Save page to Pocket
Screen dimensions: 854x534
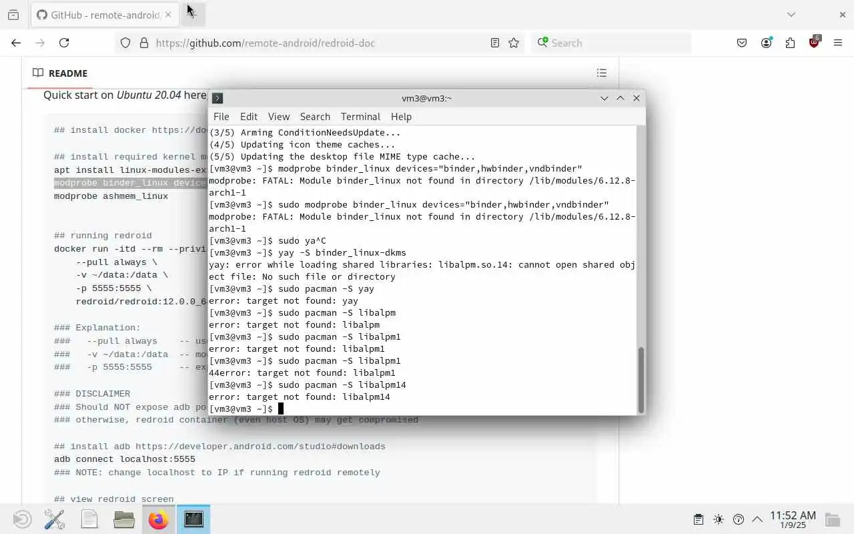tap(742, 43)
